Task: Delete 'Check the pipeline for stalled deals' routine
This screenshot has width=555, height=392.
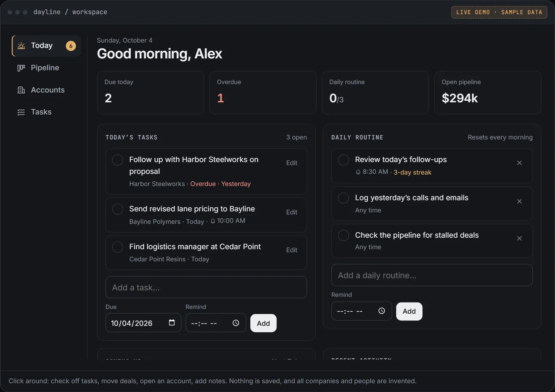Action: click(519, 238)
